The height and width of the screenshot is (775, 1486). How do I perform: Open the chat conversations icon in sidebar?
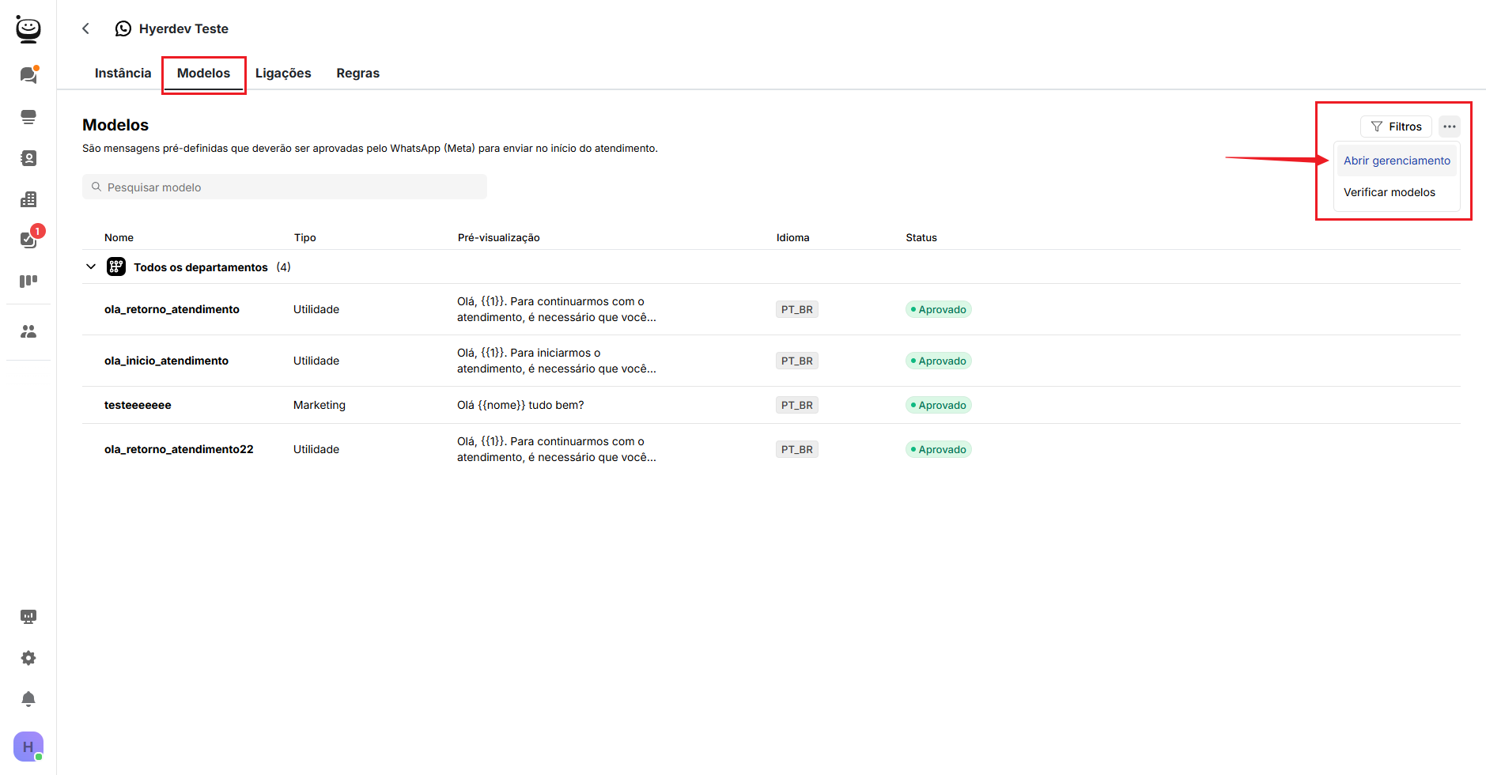pyautogui.click(x=28, y=75)
